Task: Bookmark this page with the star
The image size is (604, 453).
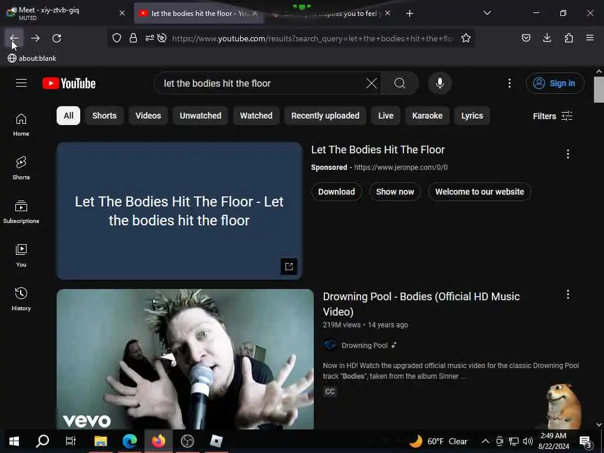Action: click(x=466, y=38)
